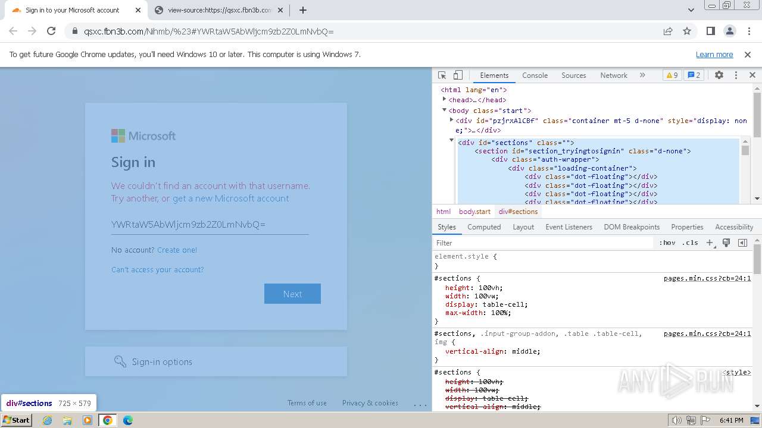
Task: Click get a new Microsoft account link
Action: tap(230, 199)
